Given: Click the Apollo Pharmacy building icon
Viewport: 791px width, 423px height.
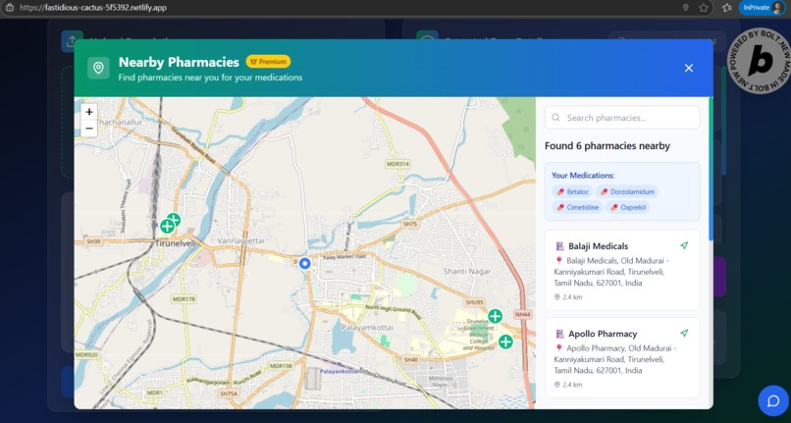Looking at the screenshot, I should click(559, 334).
